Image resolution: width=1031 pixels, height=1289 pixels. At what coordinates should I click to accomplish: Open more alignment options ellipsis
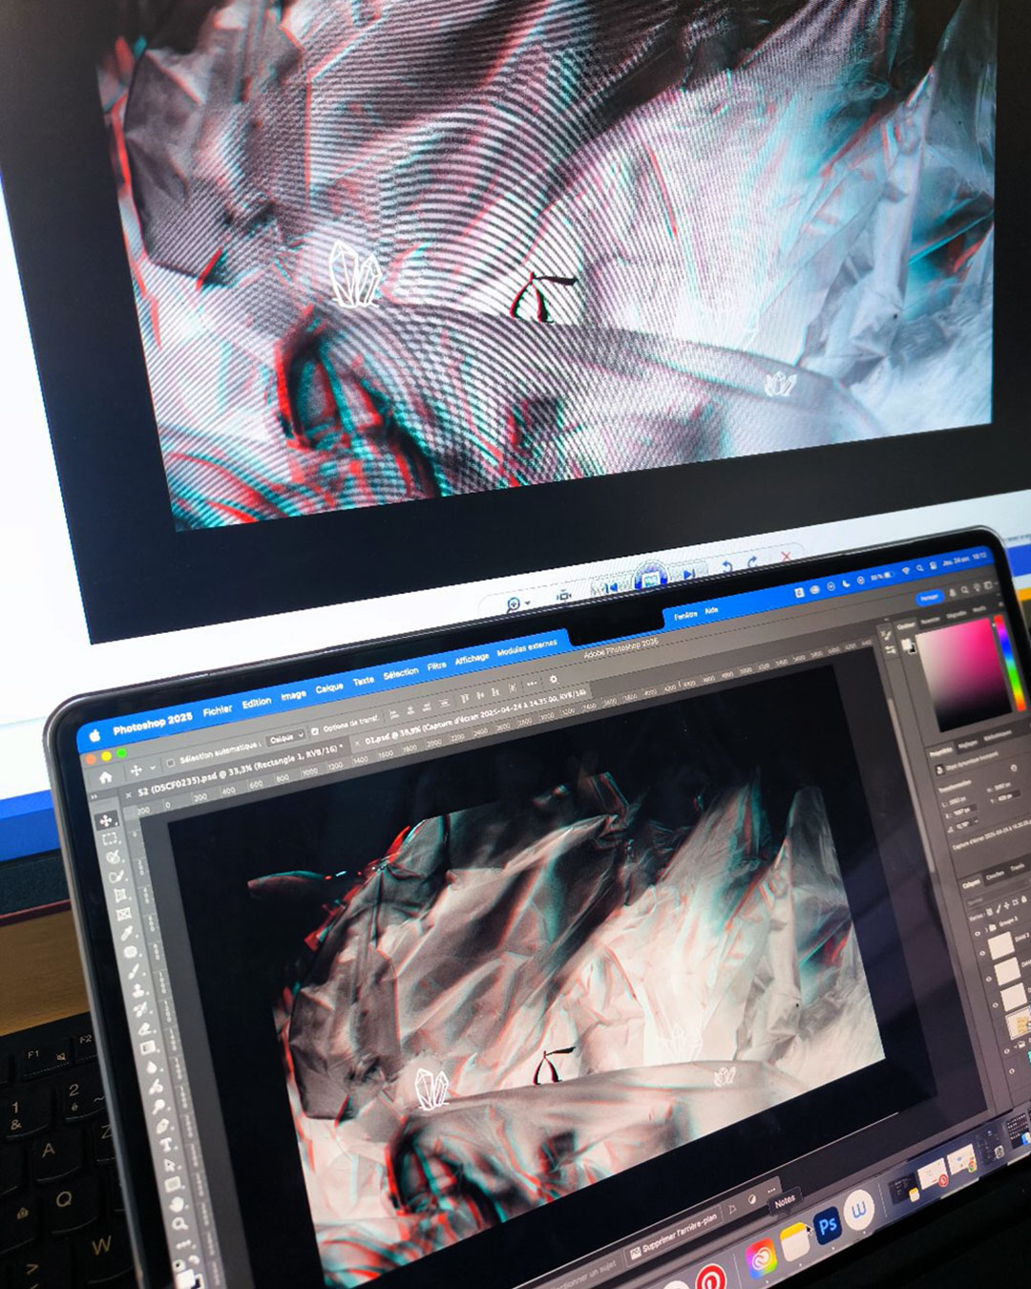click(x=531, y=683)
